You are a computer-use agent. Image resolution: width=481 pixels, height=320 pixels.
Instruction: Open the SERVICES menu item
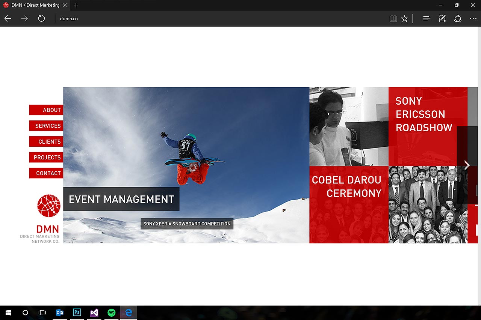coord(46,126)
